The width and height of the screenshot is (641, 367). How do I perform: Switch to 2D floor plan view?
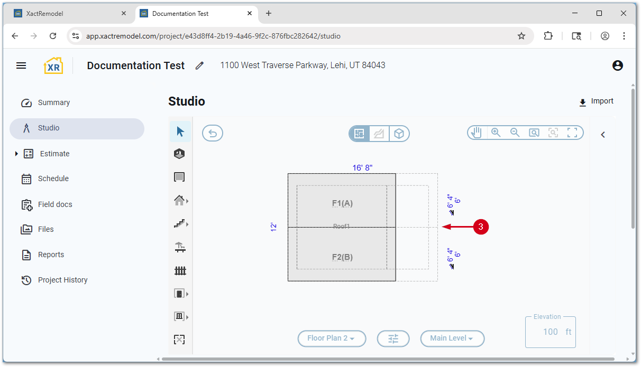coord(360,134)
